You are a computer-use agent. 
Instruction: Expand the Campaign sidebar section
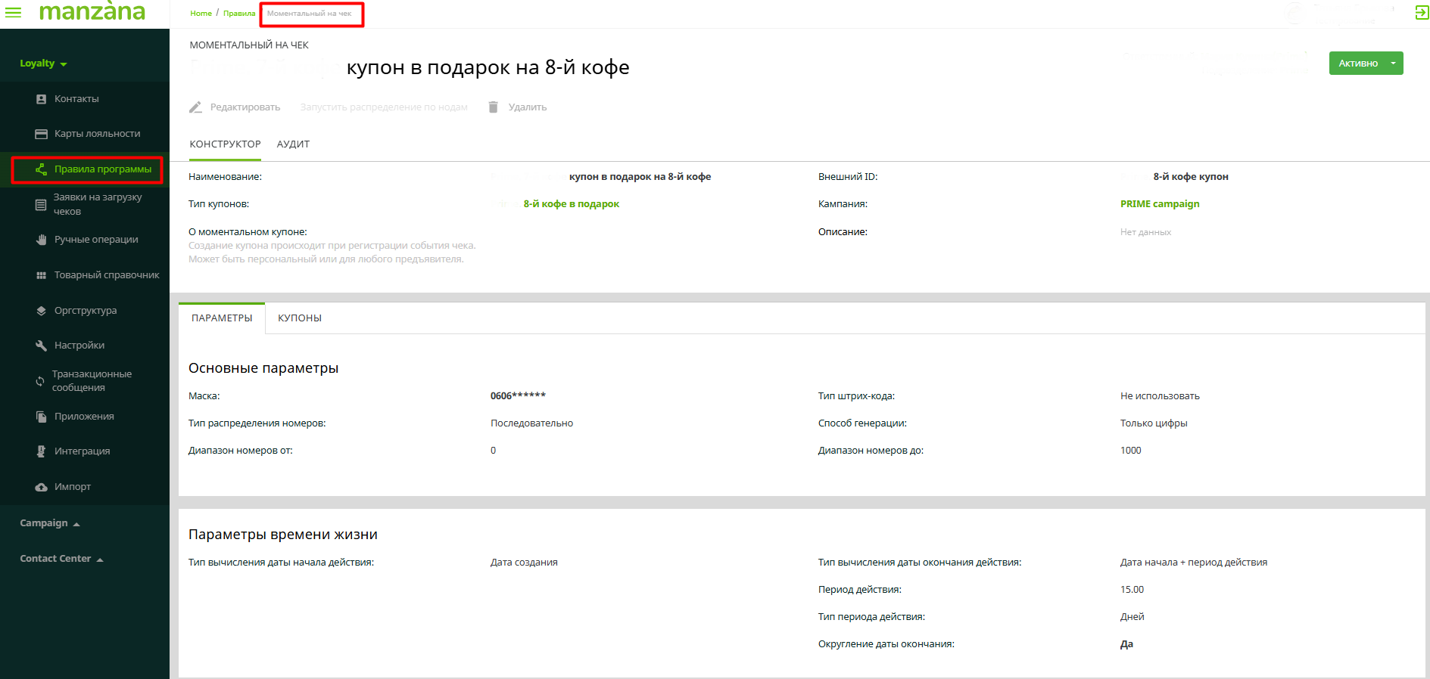(49, 523)
